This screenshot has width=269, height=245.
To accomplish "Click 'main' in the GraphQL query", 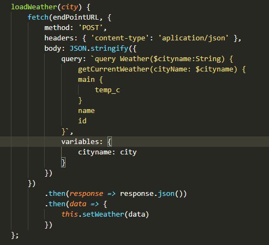I will (86, 80).
